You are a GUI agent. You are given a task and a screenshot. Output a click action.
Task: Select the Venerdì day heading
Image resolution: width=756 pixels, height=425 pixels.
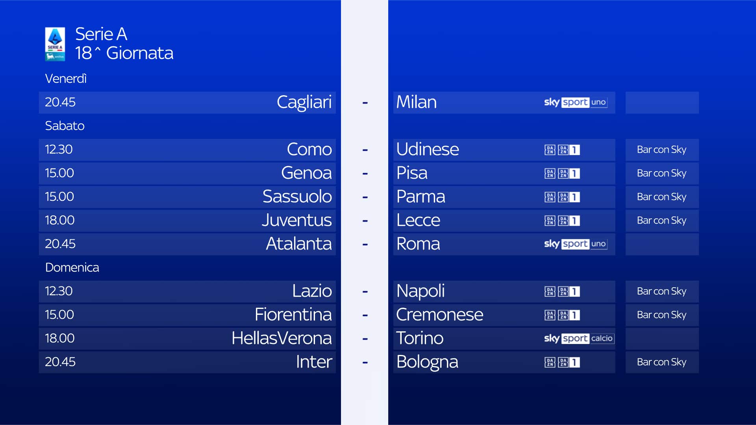click(66, 79)
